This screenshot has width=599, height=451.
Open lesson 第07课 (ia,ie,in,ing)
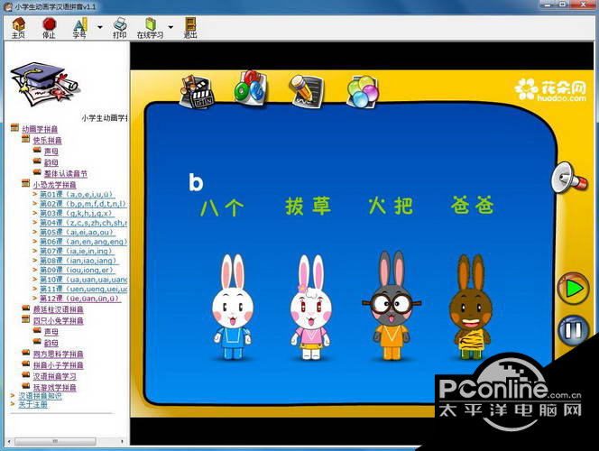click(78, 252)
